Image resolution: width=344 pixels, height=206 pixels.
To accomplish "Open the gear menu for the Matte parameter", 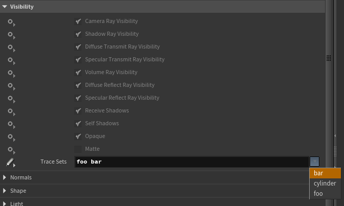I will point(10,149).
